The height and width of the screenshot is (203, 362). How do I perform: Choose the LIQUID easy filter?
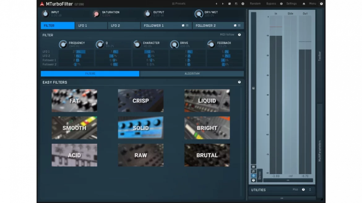click(x=207, y=101)
